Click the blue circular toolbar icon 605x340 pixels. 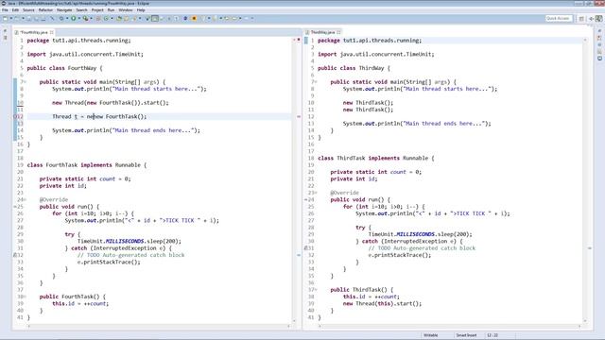185,19
